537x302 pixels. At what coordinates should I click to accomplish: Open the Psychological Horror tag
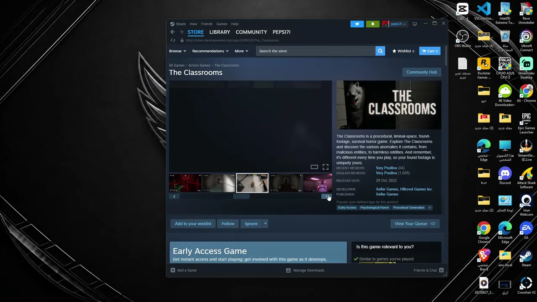[375, 208]
